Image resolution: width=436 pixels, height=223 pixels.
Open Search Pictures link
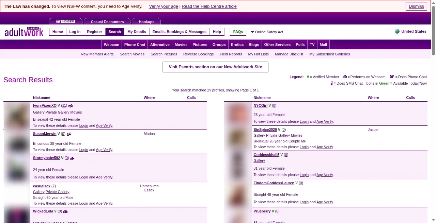[x=164, y=54]
